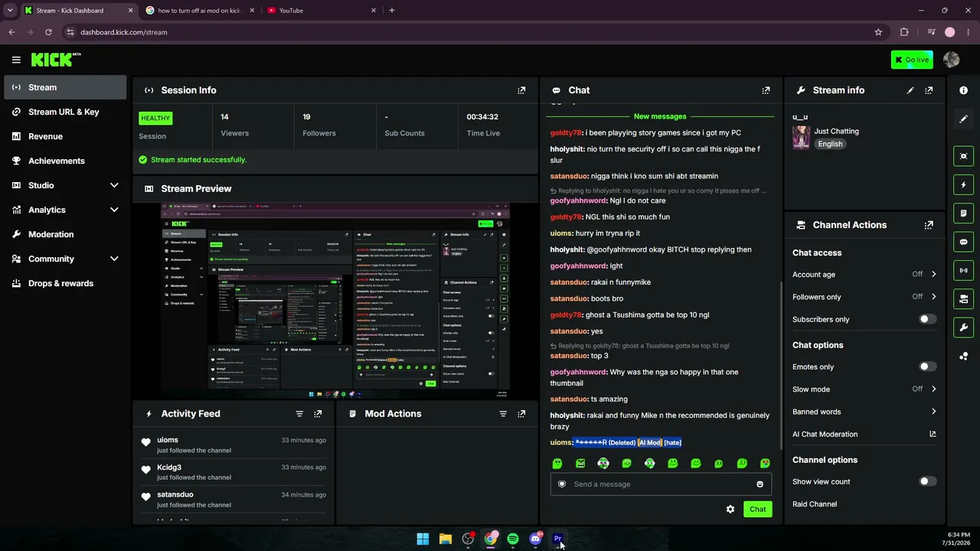Toggle the lightning activity feed icon in right sidebar
The height and width of the screenshot is (551, 980).
[x=963, y=184]
